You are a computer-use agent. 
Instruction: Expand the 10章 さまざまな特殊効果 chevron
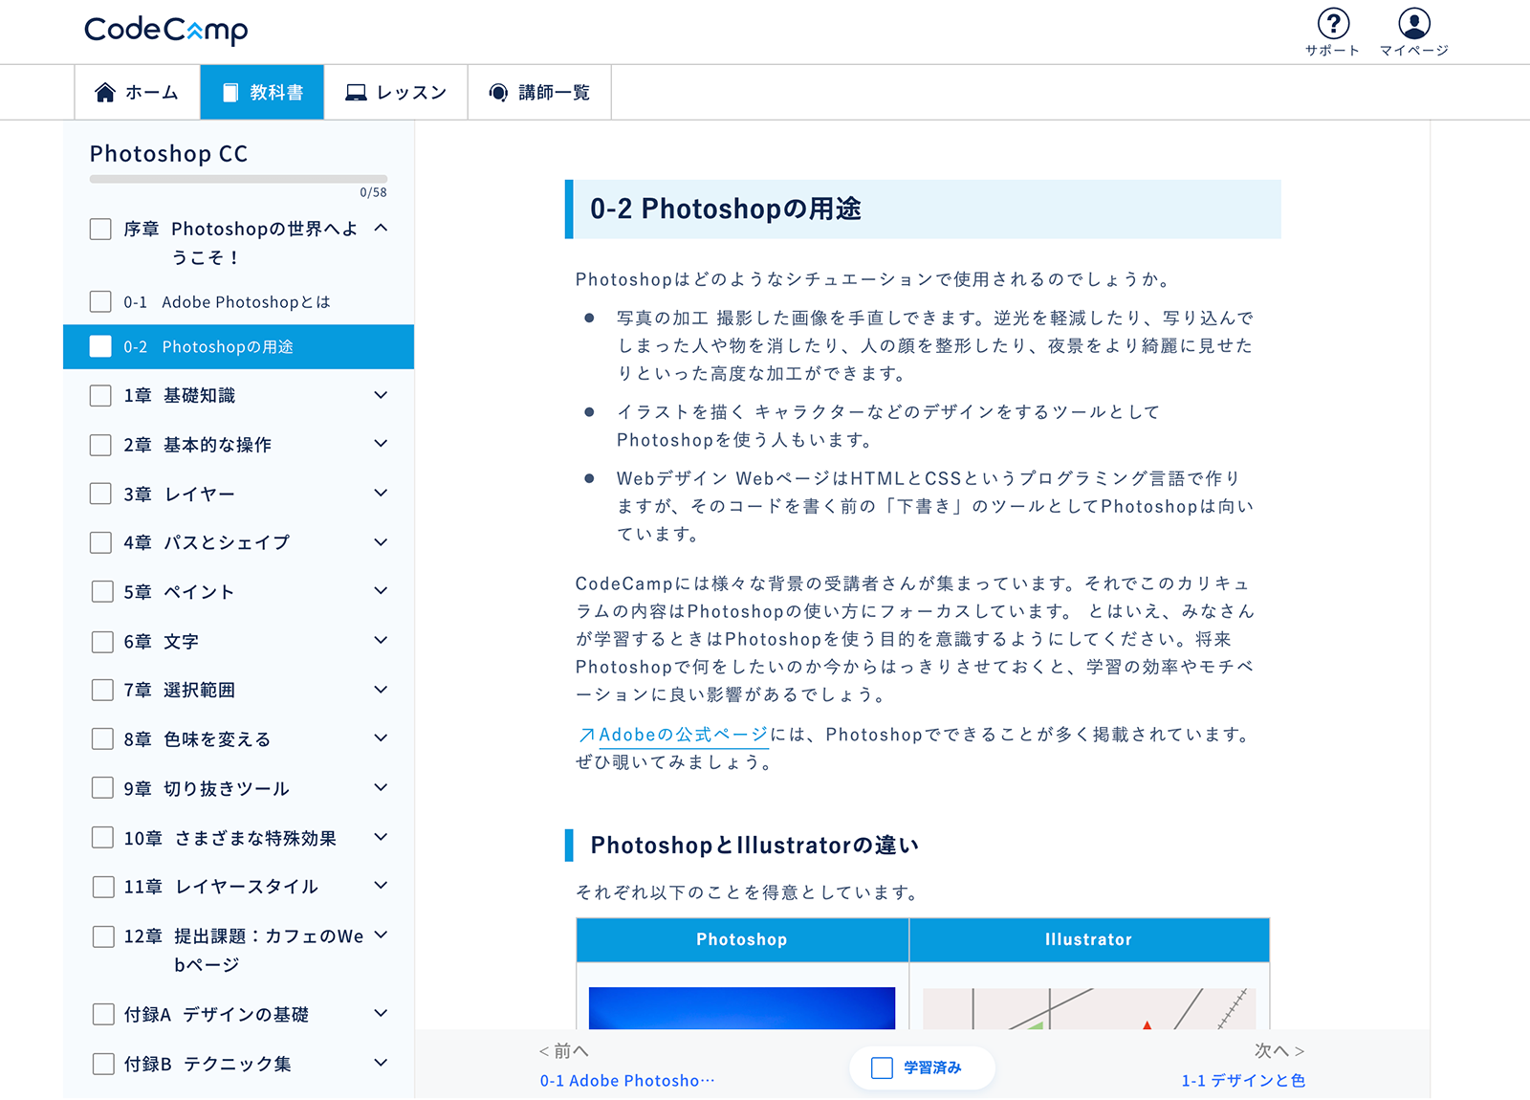(381, 836)
